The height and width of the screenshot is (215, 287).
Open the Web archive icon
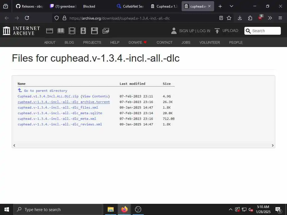49,31
